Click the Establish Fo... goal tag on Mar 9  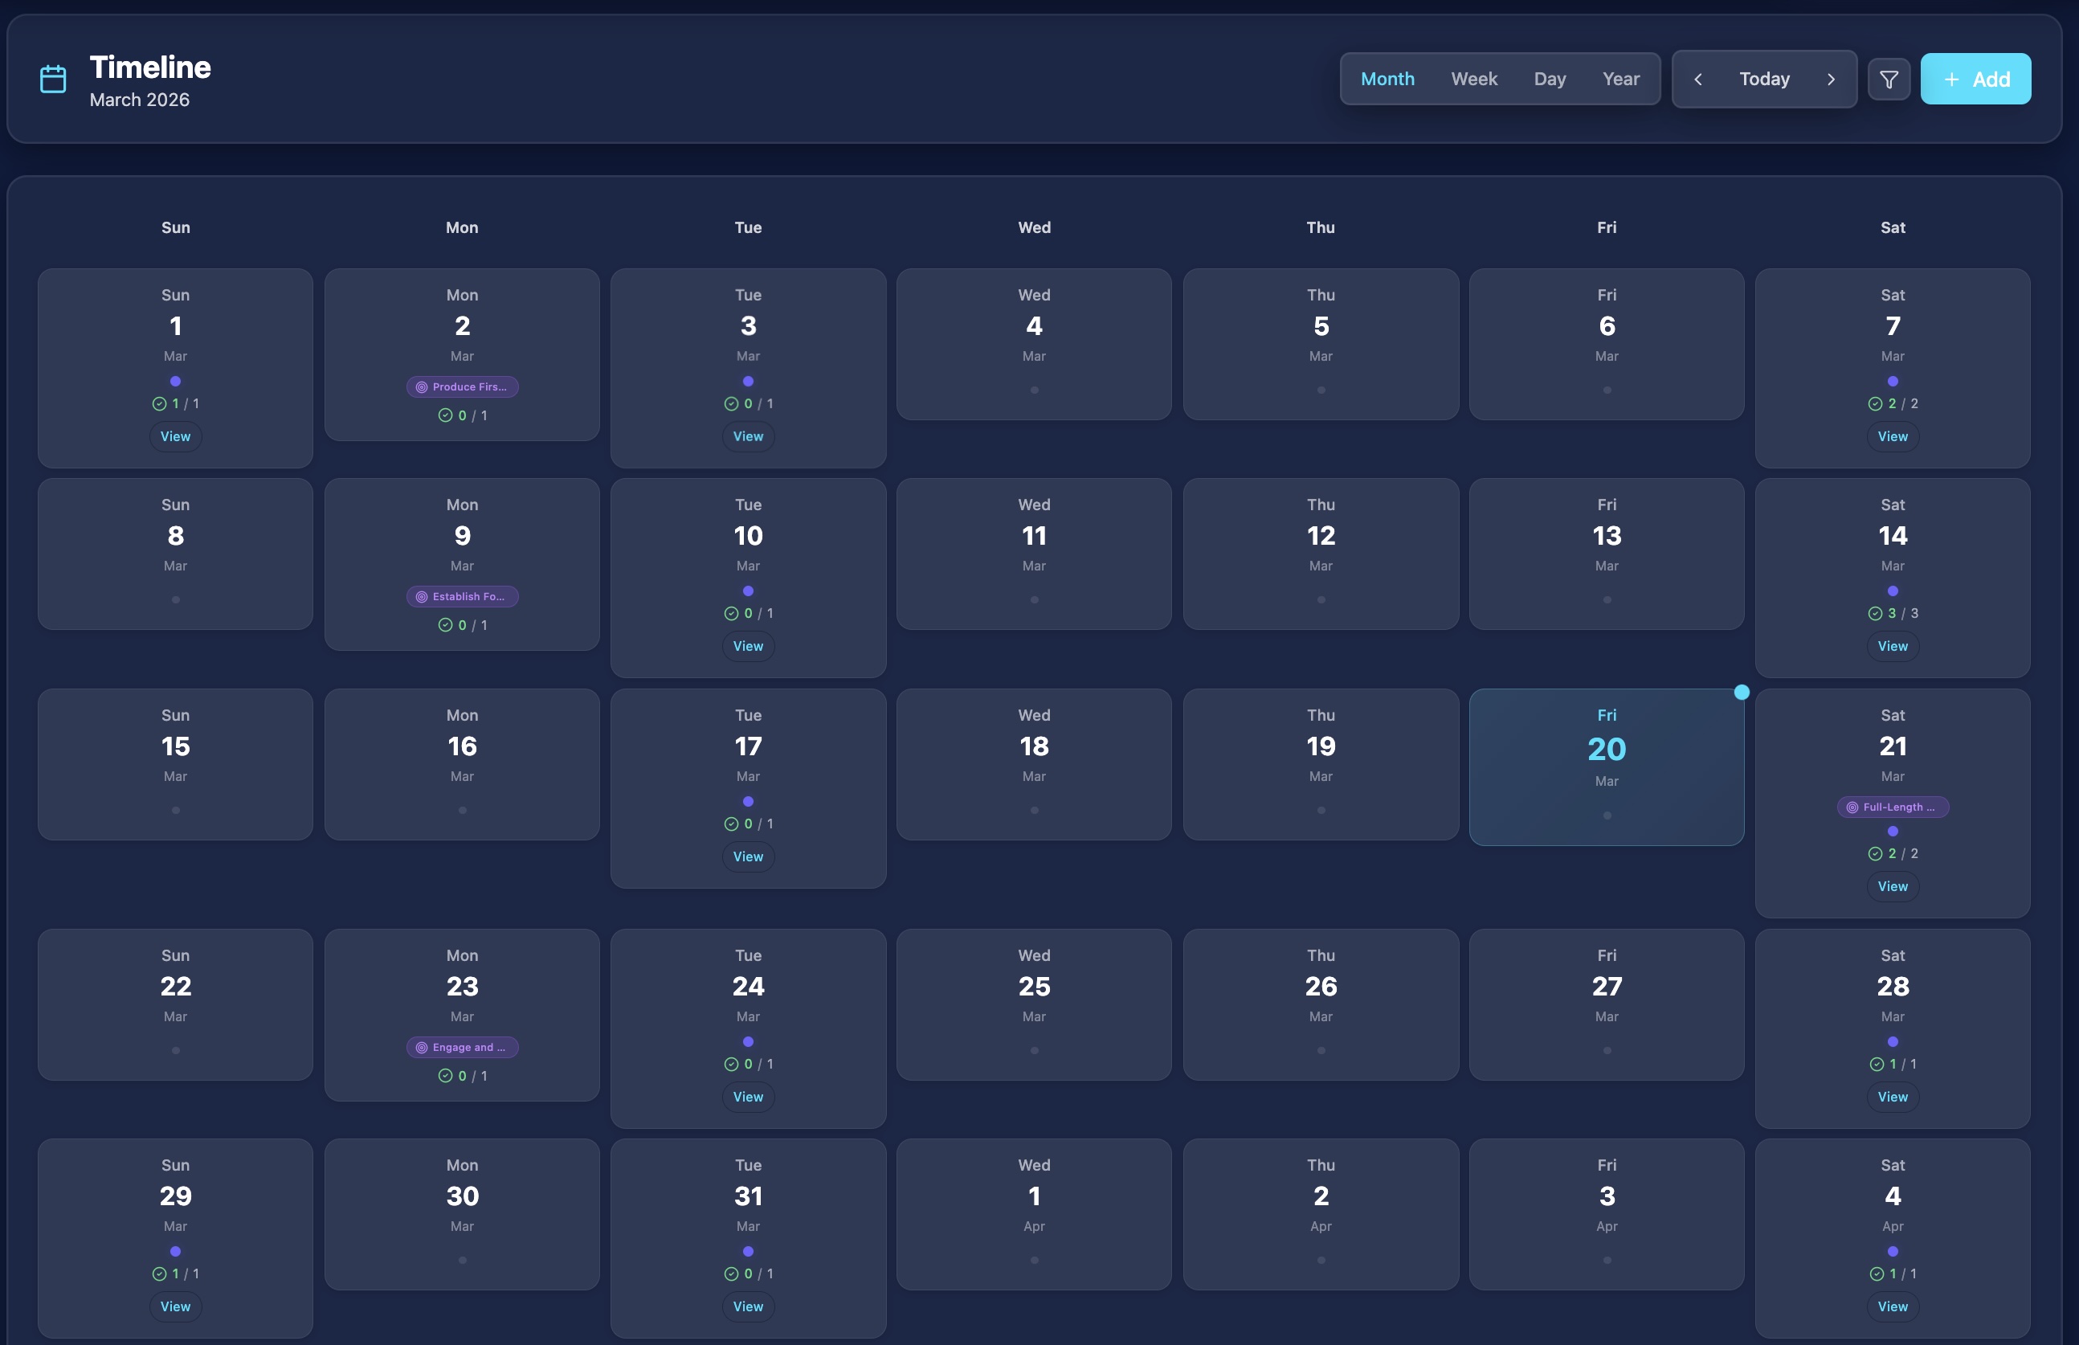click(x=462, y=596)
